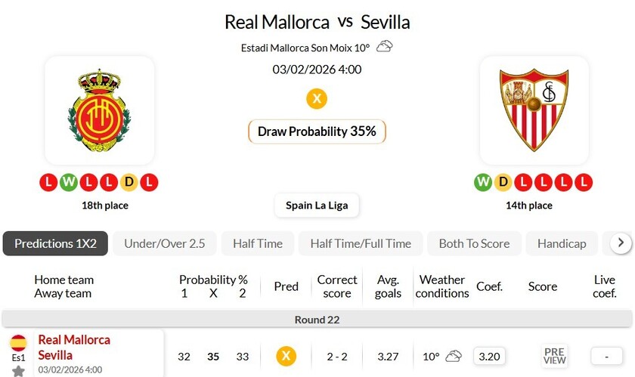Viewport: 635px width, 377px height.
Task: Switch to the Under/Over 2.5 tab
Action: (x=165, y=243)
